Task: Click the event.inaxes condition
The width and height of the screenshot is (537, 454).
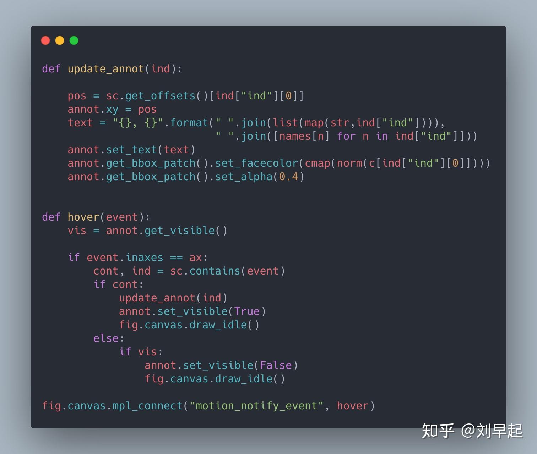Action: tap(125, 258)
